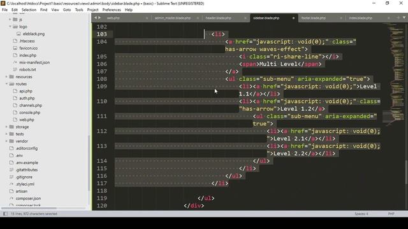Switch to the index.blade.php tab

tap(360, 18)
